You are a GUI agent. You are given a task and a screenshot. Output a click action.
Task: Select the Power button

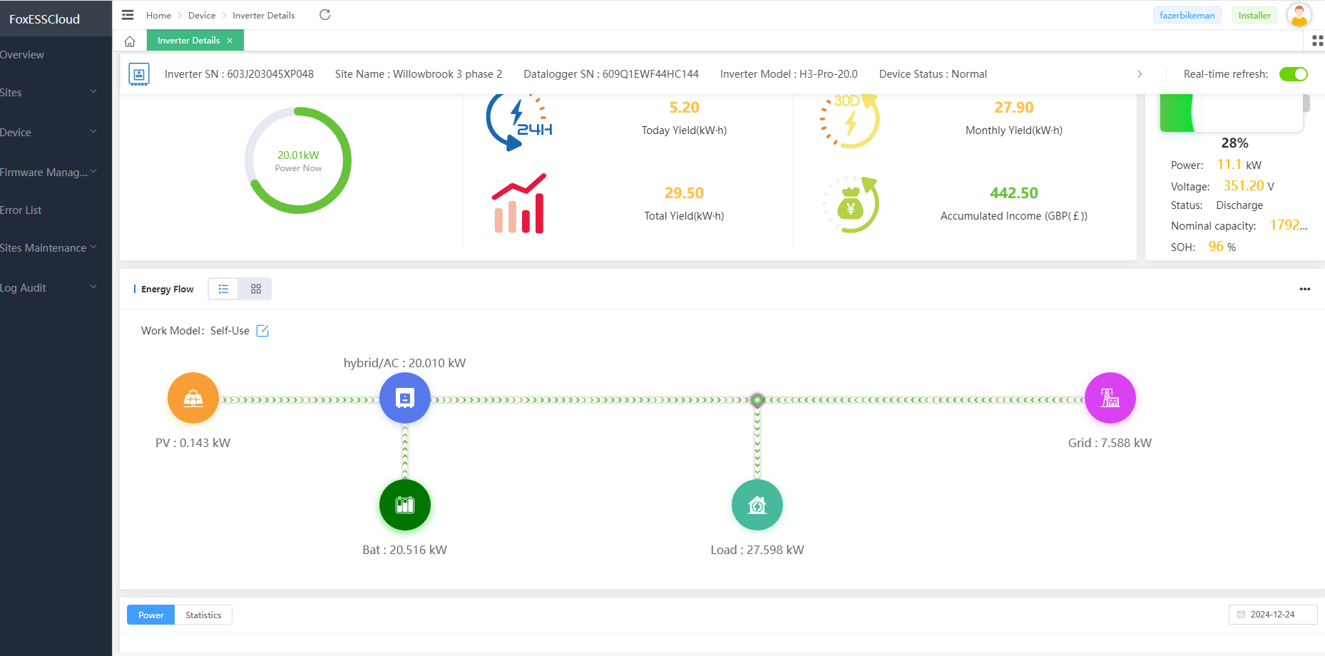(x=150, y=615)
